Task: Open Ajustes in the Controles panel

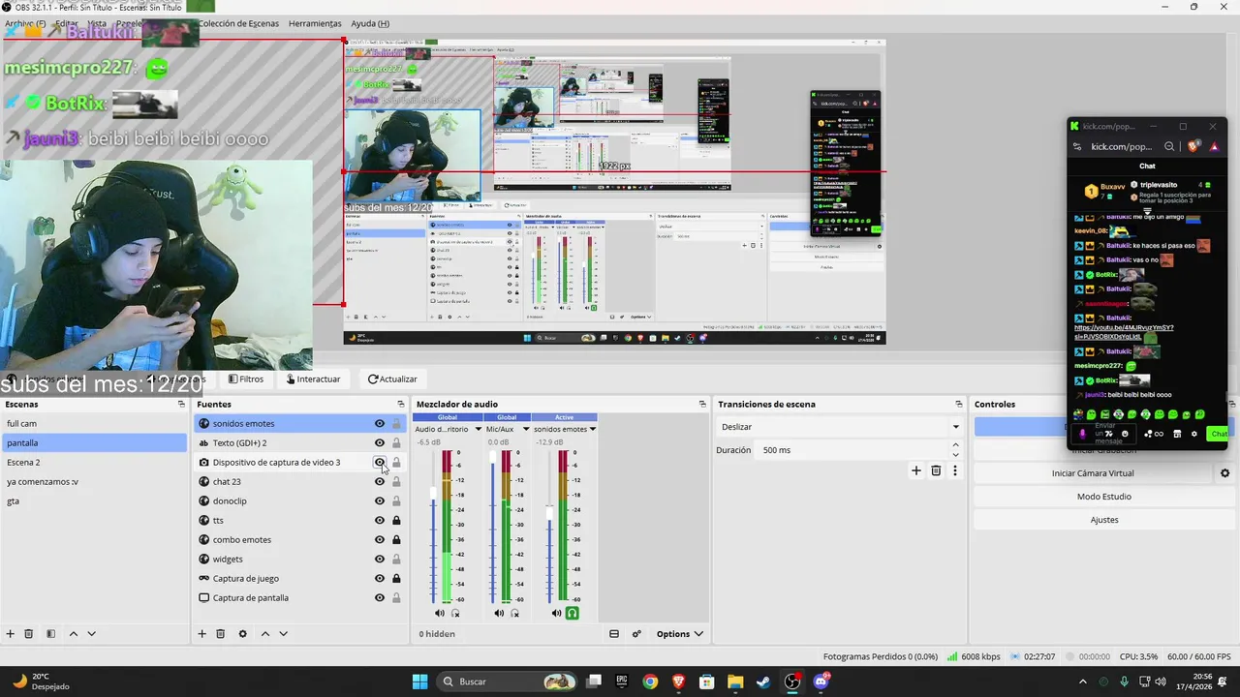Action: coord(1104,520)
